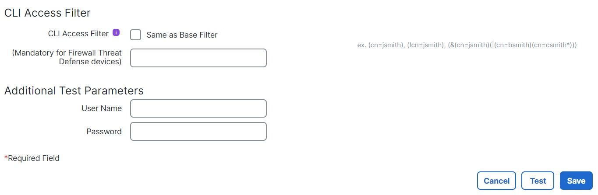Click the Mandatory for Firewall Threat Defense note
The width and height of the screenshot is (598, 195).
pos(67,57)
